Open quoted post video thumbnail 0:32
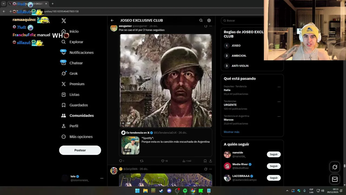This screenshot has height=195, width=346. pyautogui.click(x=130, y=145)
